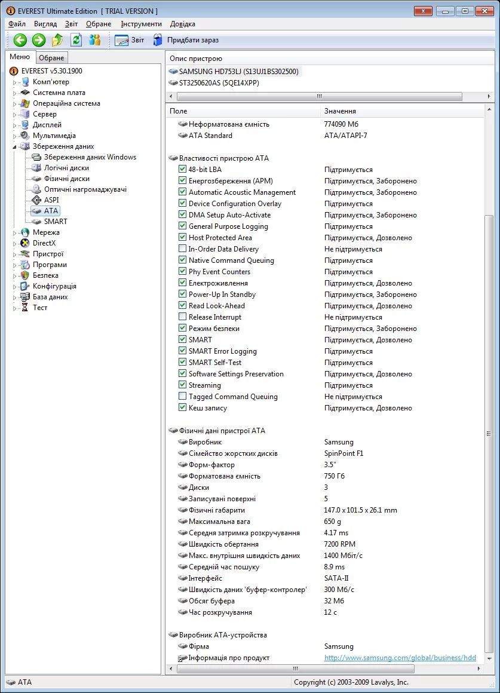Click the Поле column header

tap(243, 111)
